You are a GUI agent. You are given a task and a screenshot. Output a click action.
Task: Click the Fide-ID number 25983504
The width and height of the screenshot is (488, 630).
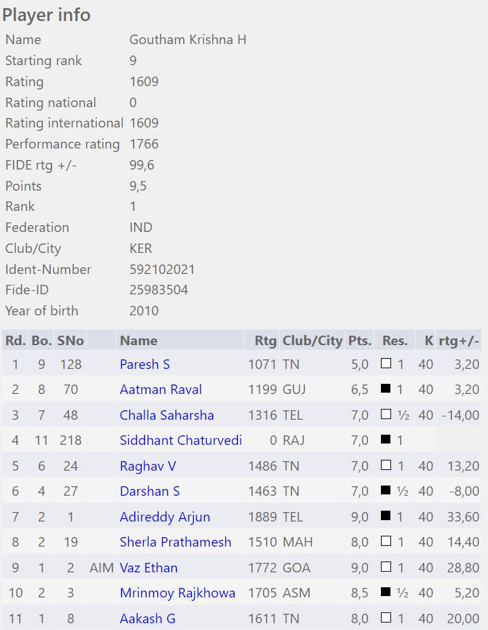[x=159, y=290]
